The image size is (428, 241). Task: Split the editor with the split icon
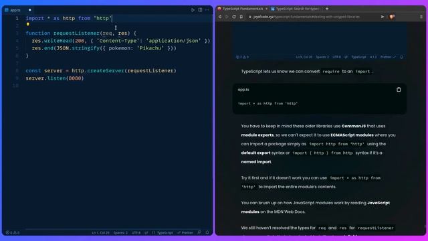tap(200, 10)
